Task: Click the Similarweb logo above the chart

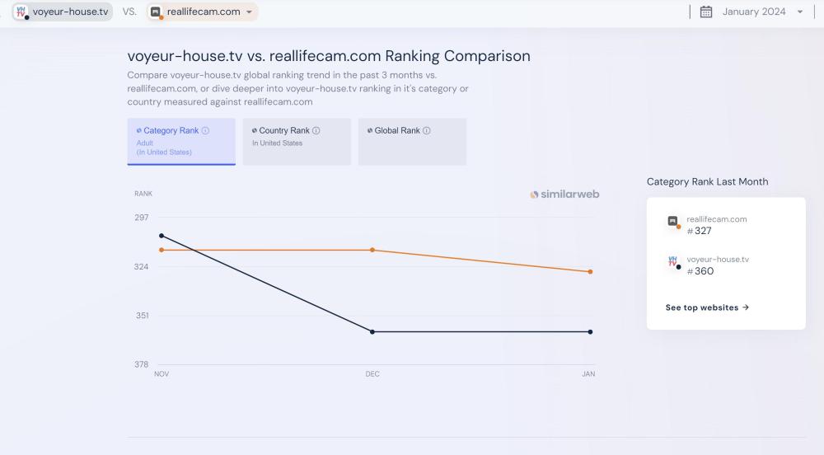Action: (x=564, y=195)
